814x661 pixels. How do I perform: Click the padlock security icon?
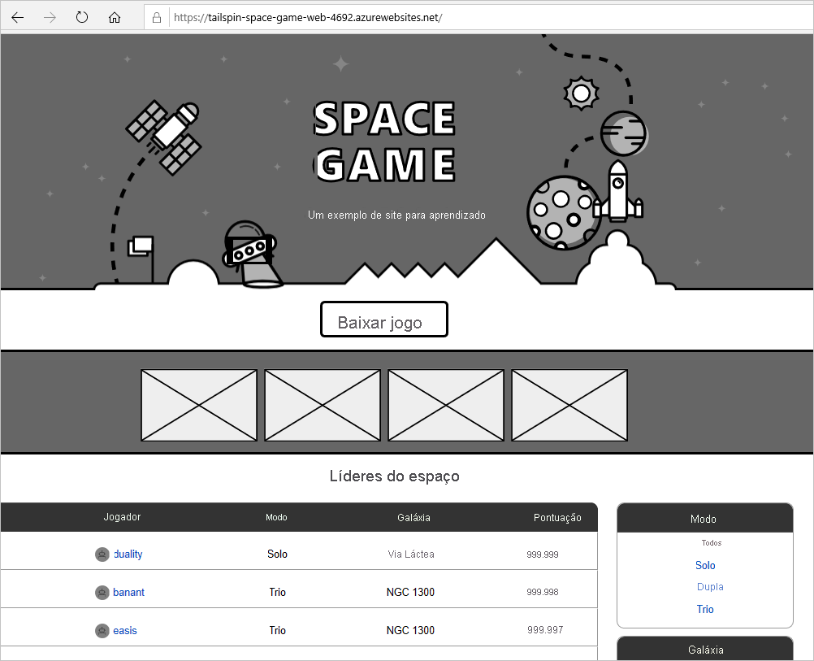click(x=155, y=16)
